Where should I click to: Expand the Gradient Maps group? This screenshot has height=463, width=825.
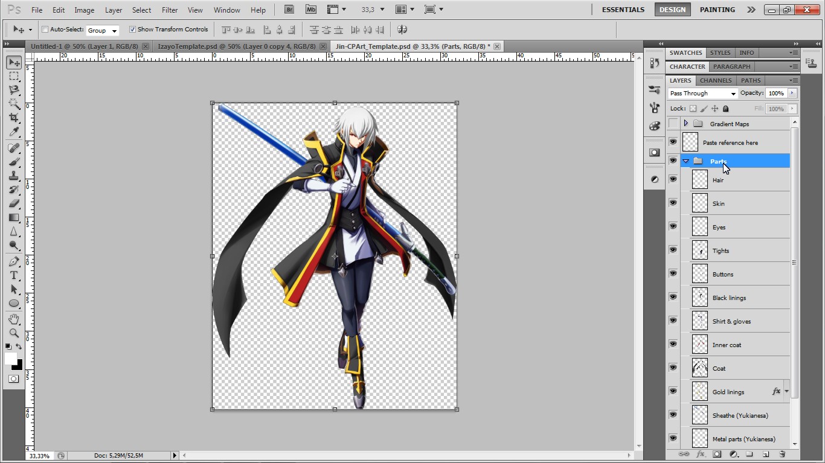tap(685, 124)
